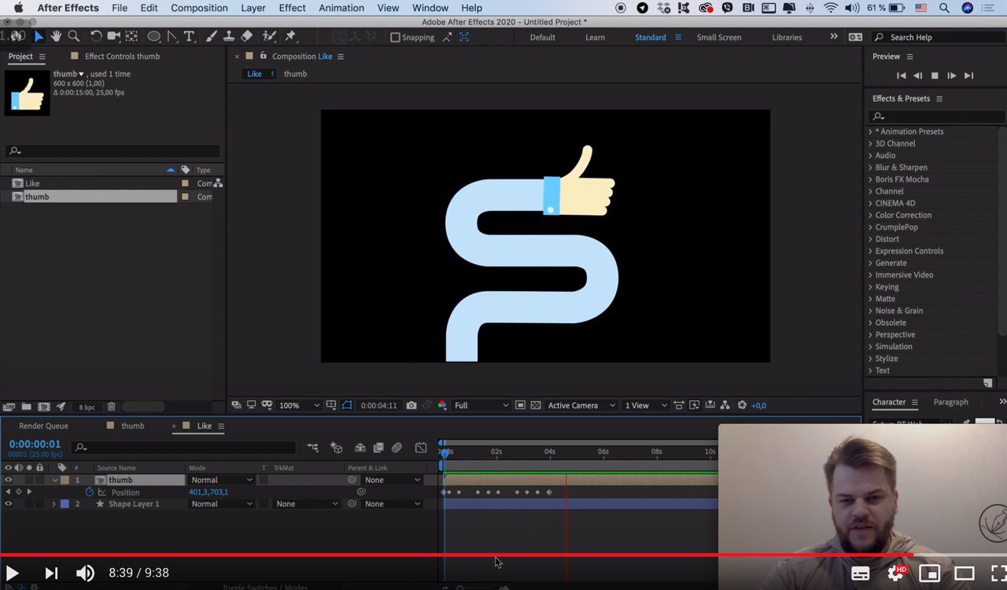Click the Learn workspace button
Image resolution: width=1007 pixels, height=590 pixels.
click(x=595, y=38)
